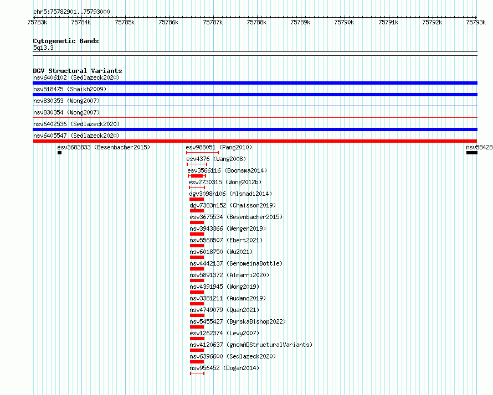Click the nsv956452 red bracket glyph
Viewport: 493px width, 395px height.
point(197,373)
